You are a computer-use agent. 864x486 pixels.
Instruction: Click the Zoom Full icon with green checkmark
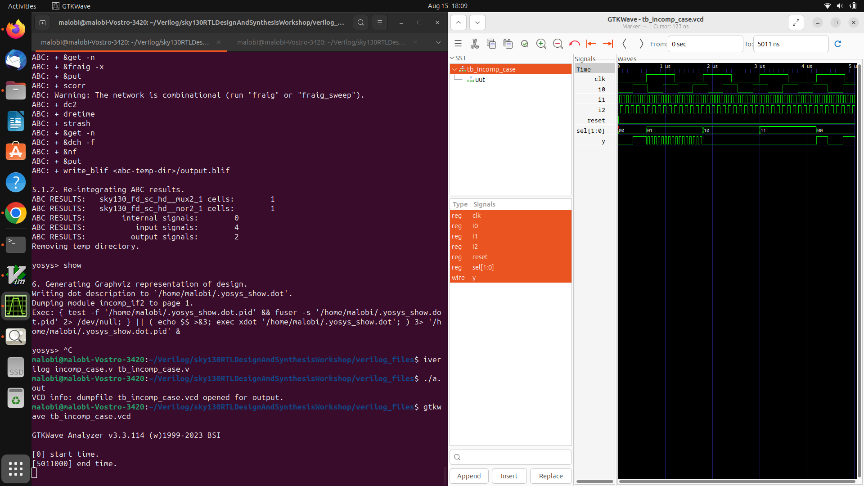click(x=525, y=44)
